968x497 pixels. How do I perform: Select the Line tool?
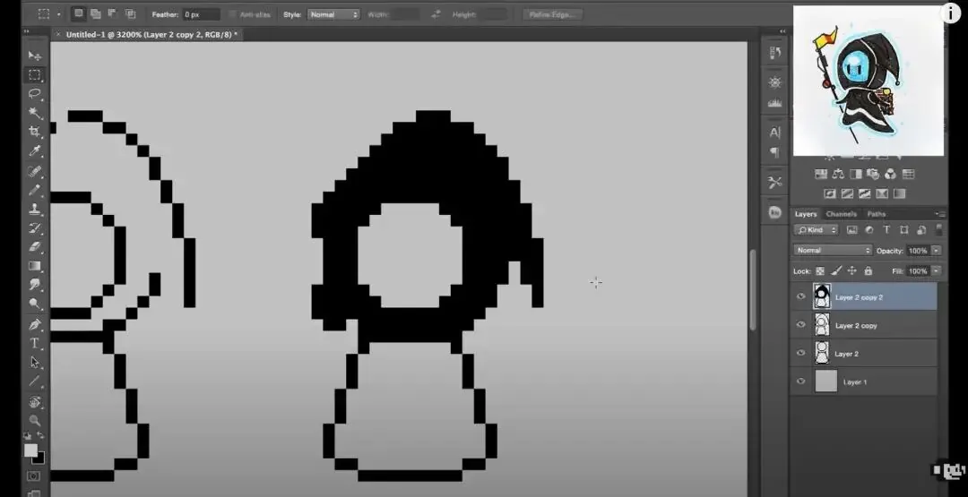pos(35,381)
